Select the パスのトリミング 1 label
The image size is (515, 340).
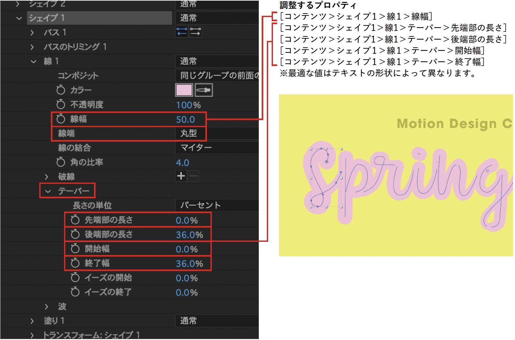pos(75,47)
